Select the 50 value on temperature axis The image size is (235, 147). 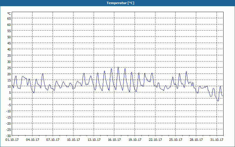point(9,37)
